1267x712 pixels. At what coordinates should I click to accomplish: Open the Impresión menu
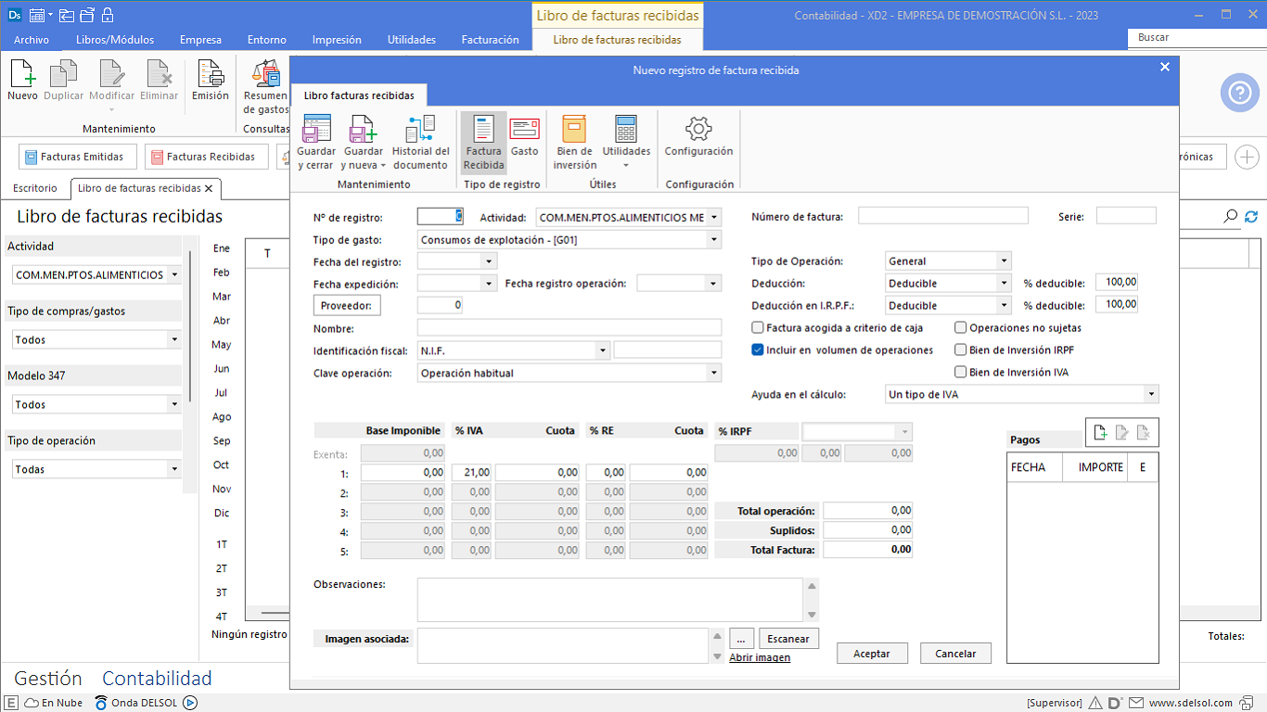tap(337, 40)
